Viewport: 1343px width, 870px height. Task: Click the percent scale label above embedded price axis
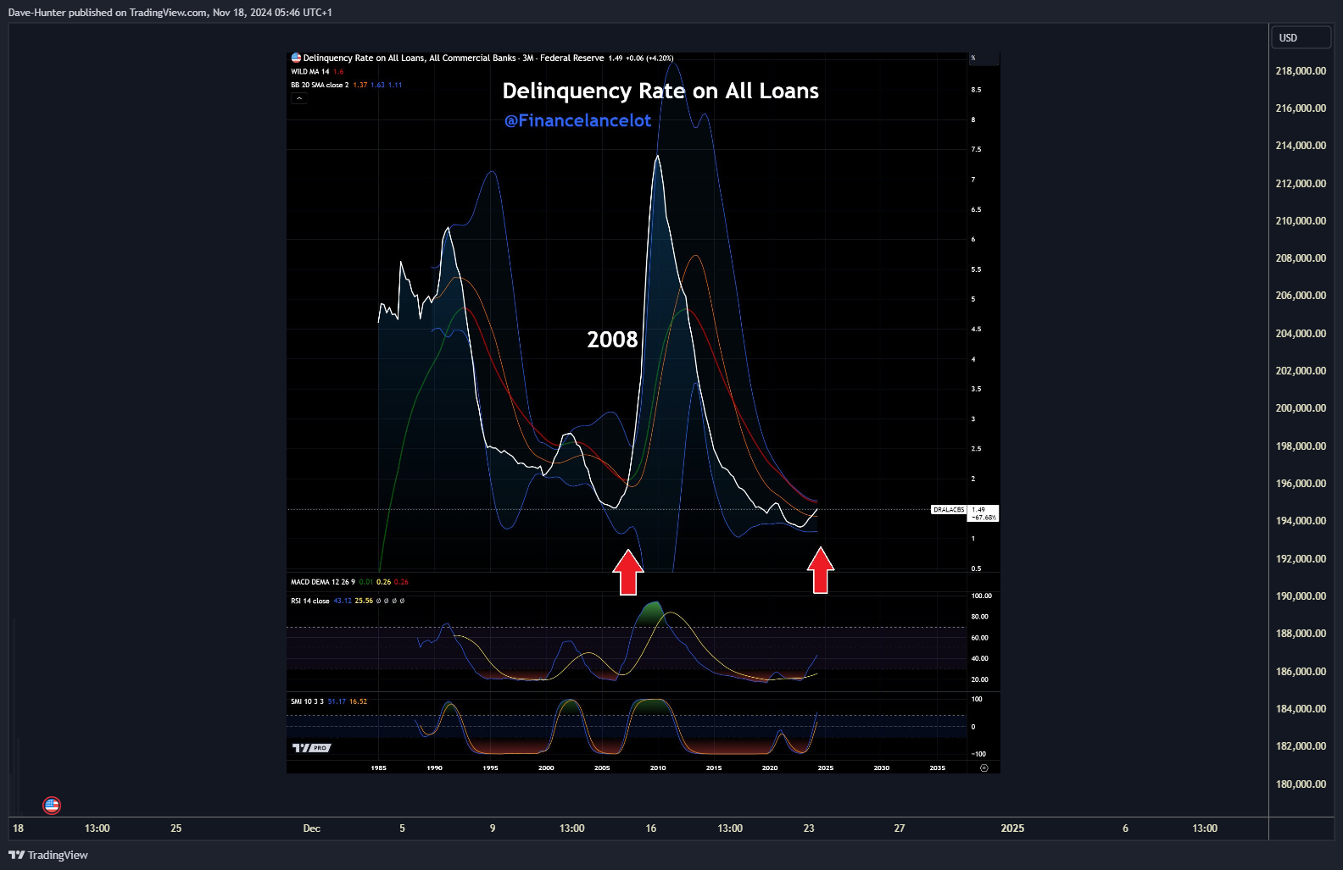973,58
